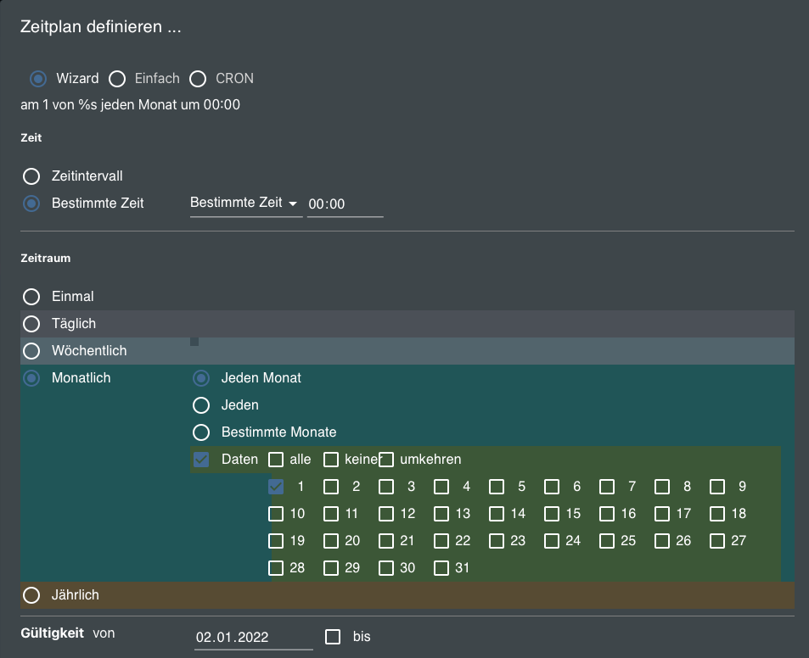
Task: Enable the 'bis' end date checkbox
Action: point(333,636)
